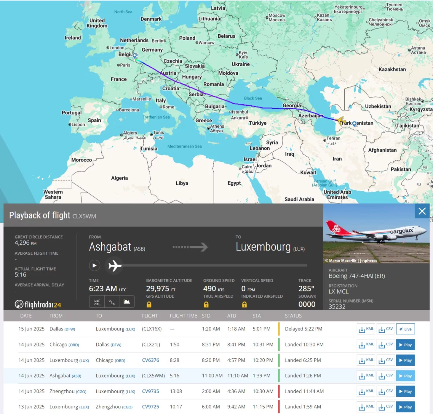Play flight CV9725 to Zhengzhou
Image resolution: width=433 pixels, height=414 pixels.
pyautogui.click(x=405, y=407)
